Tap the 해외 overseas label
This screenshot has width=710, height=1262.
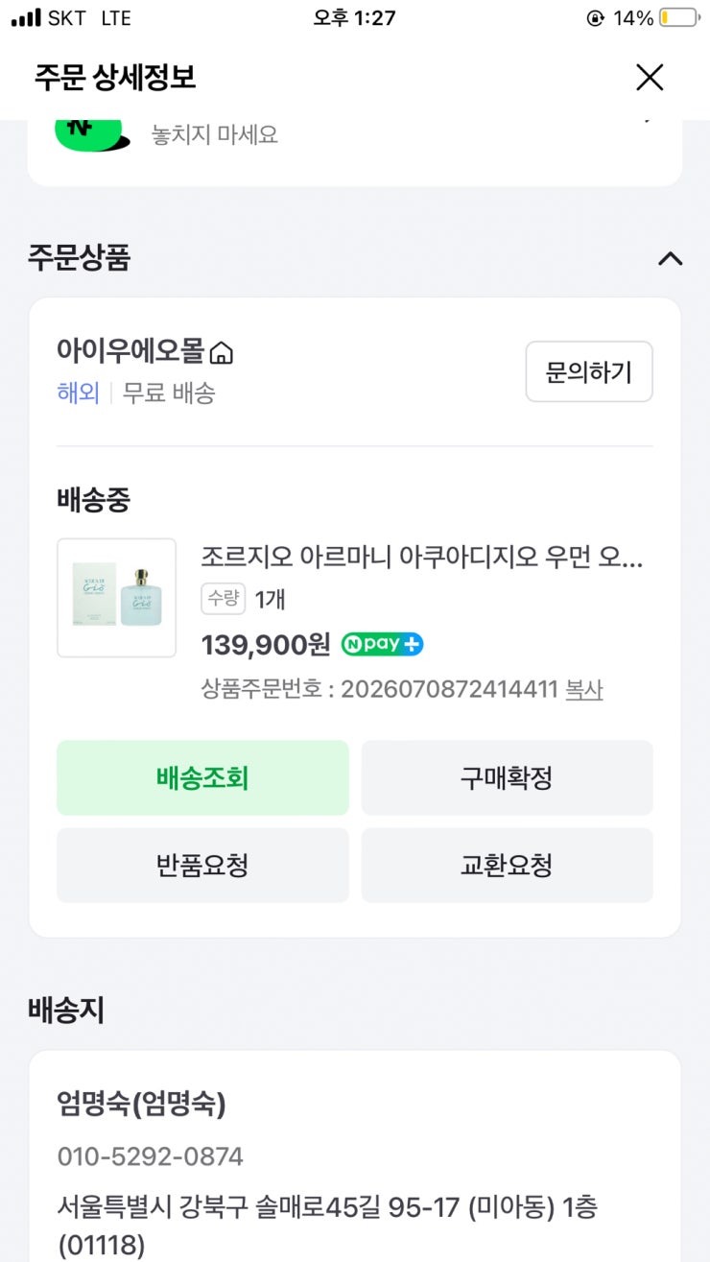[x=78, y=393]
